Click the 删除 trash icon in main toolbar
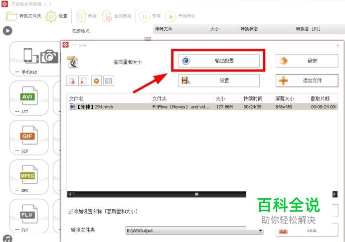Screen dimensions: 345x242 (86, 16)
